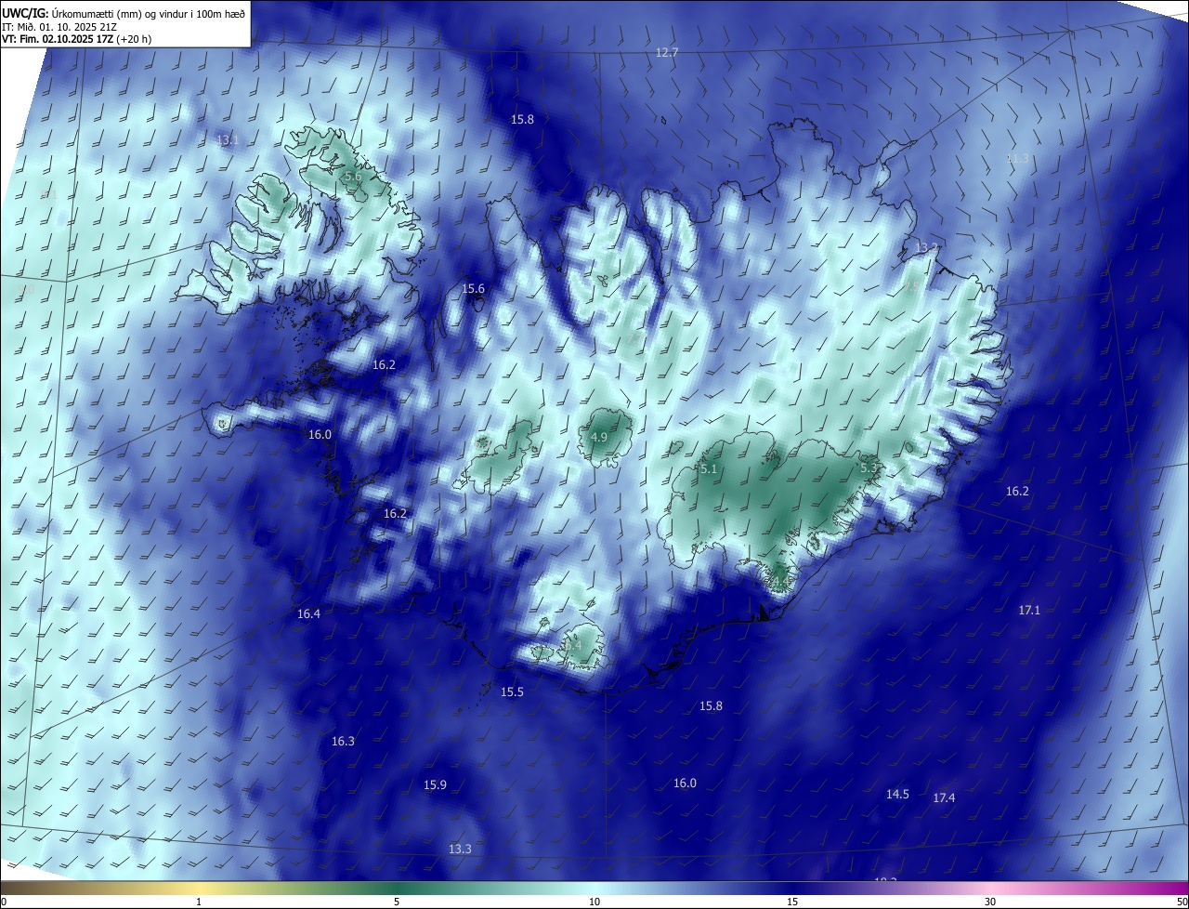Viewport: 1189px width, 909px height.
Task: Click the 16.3 value on the sea
Action: (343, 742)
